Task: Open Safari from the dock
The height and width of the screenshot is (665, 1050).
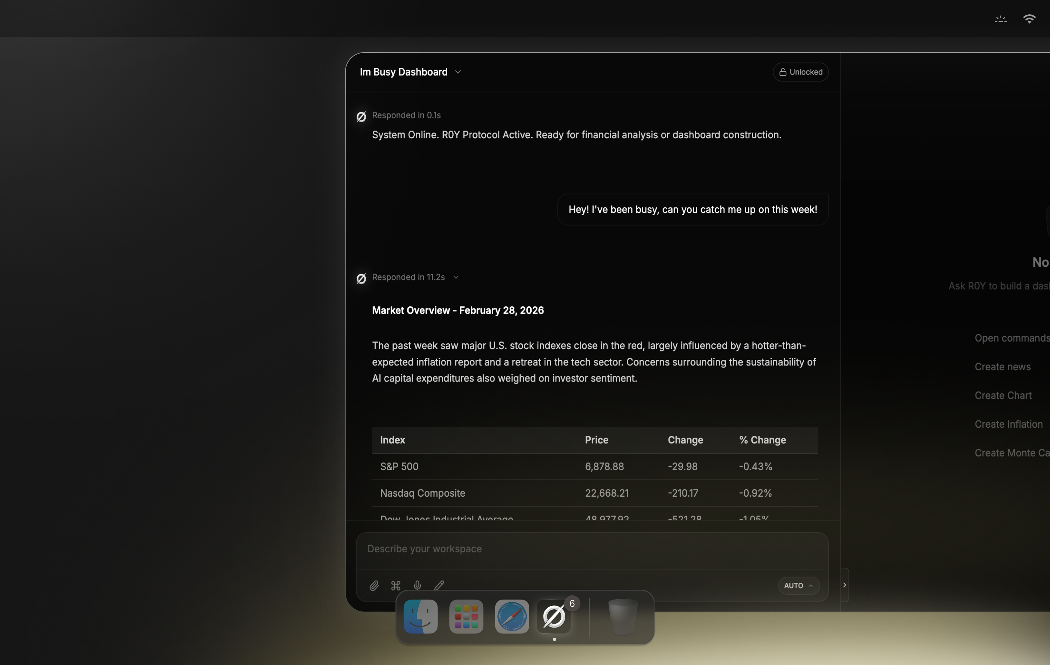Action: tap(511, 616)
